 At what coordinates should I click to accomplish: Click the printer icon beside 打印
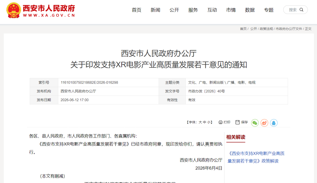click(x=220, y=122)
